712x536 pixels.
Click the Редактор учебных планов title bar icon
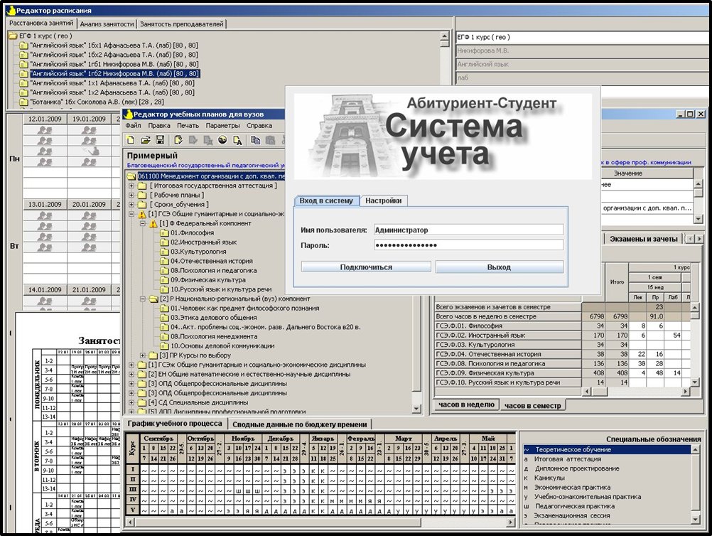click(128, 114)
